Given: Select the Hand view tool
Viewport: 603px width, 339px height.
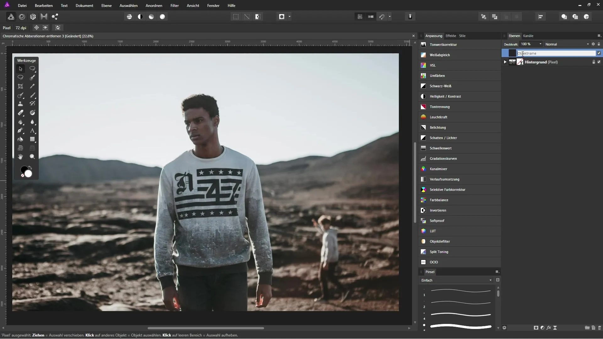Looking at the screenshot, I should tap(20, 157).
